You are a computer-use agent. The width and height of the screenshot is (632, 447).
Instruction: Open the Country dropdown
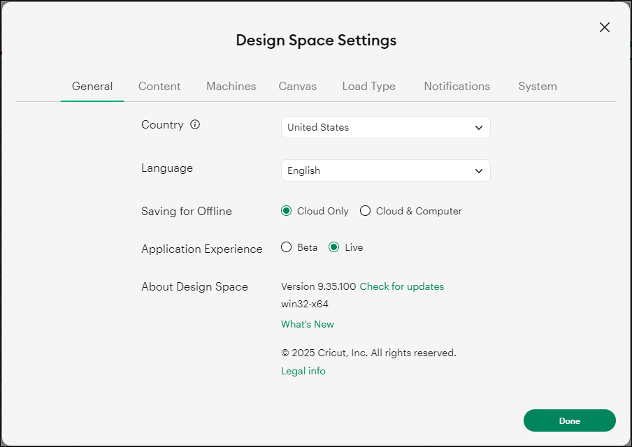385,127
